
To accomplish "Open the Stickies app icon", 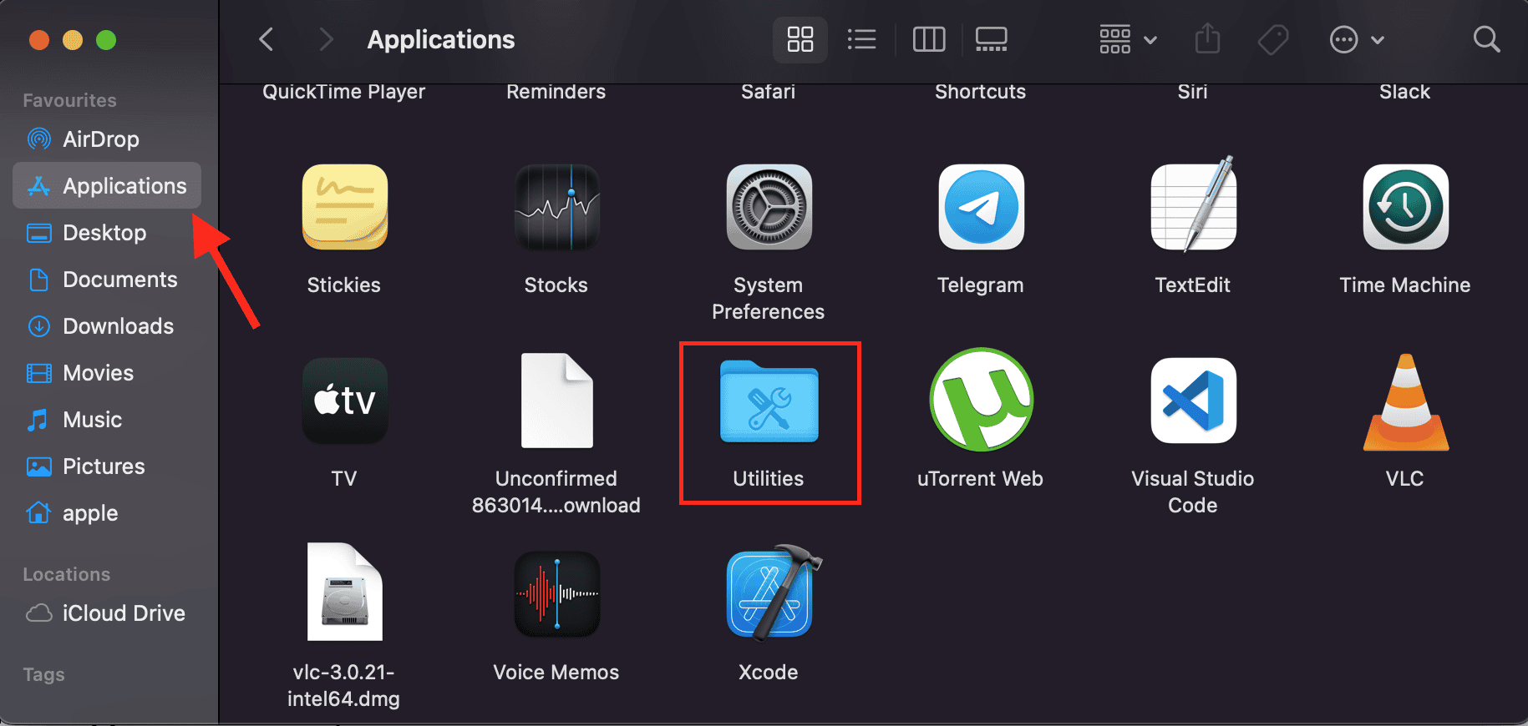I will [x=344, y=208].
